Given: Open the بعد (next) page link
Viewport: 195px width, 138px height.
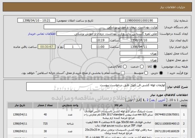Looking at the screenshot, I should click(153, 100).
